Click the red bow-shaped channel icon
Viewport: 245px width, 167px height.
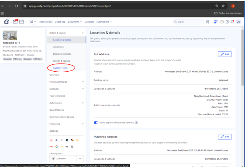[51, 147]
